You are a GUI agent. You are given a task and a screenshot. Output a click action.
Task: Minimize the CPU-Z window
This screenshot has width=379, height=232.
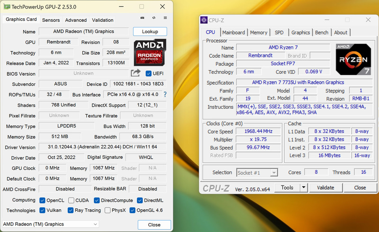coord(327,20)
